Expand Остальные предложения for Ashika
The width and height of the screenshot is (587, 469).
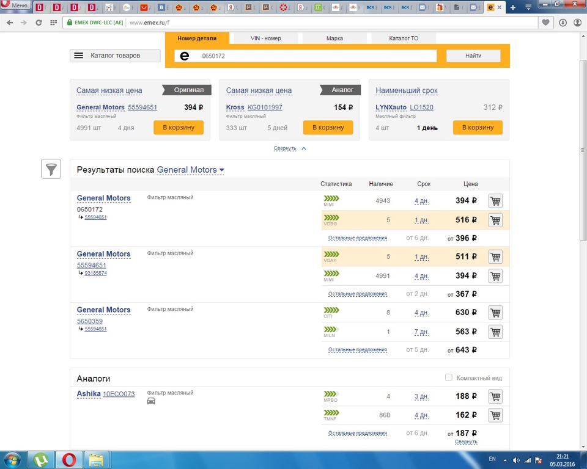pyautogui.click(x=358, y=433)
